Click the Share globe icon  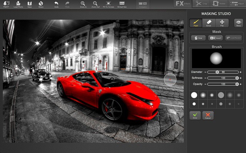(41, 4)
